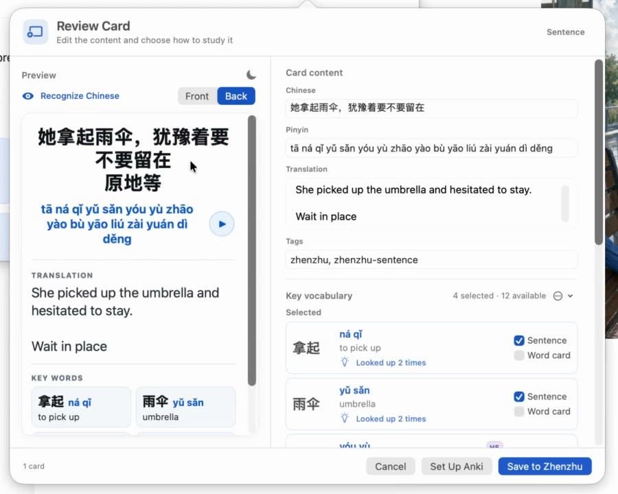Check Word card for 拿起
This screenshot has height=494, width=618.
[519, 355]
